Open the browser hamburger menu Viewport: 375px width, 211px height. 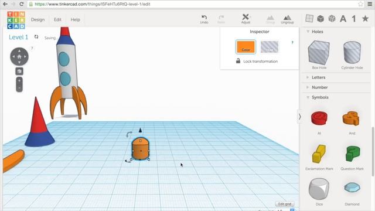[370, 4]
